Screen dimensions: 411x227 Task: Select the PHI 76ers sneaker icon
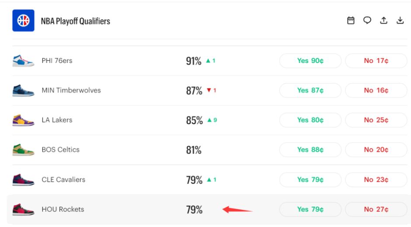pyautogui.click(x=23, y=61)
